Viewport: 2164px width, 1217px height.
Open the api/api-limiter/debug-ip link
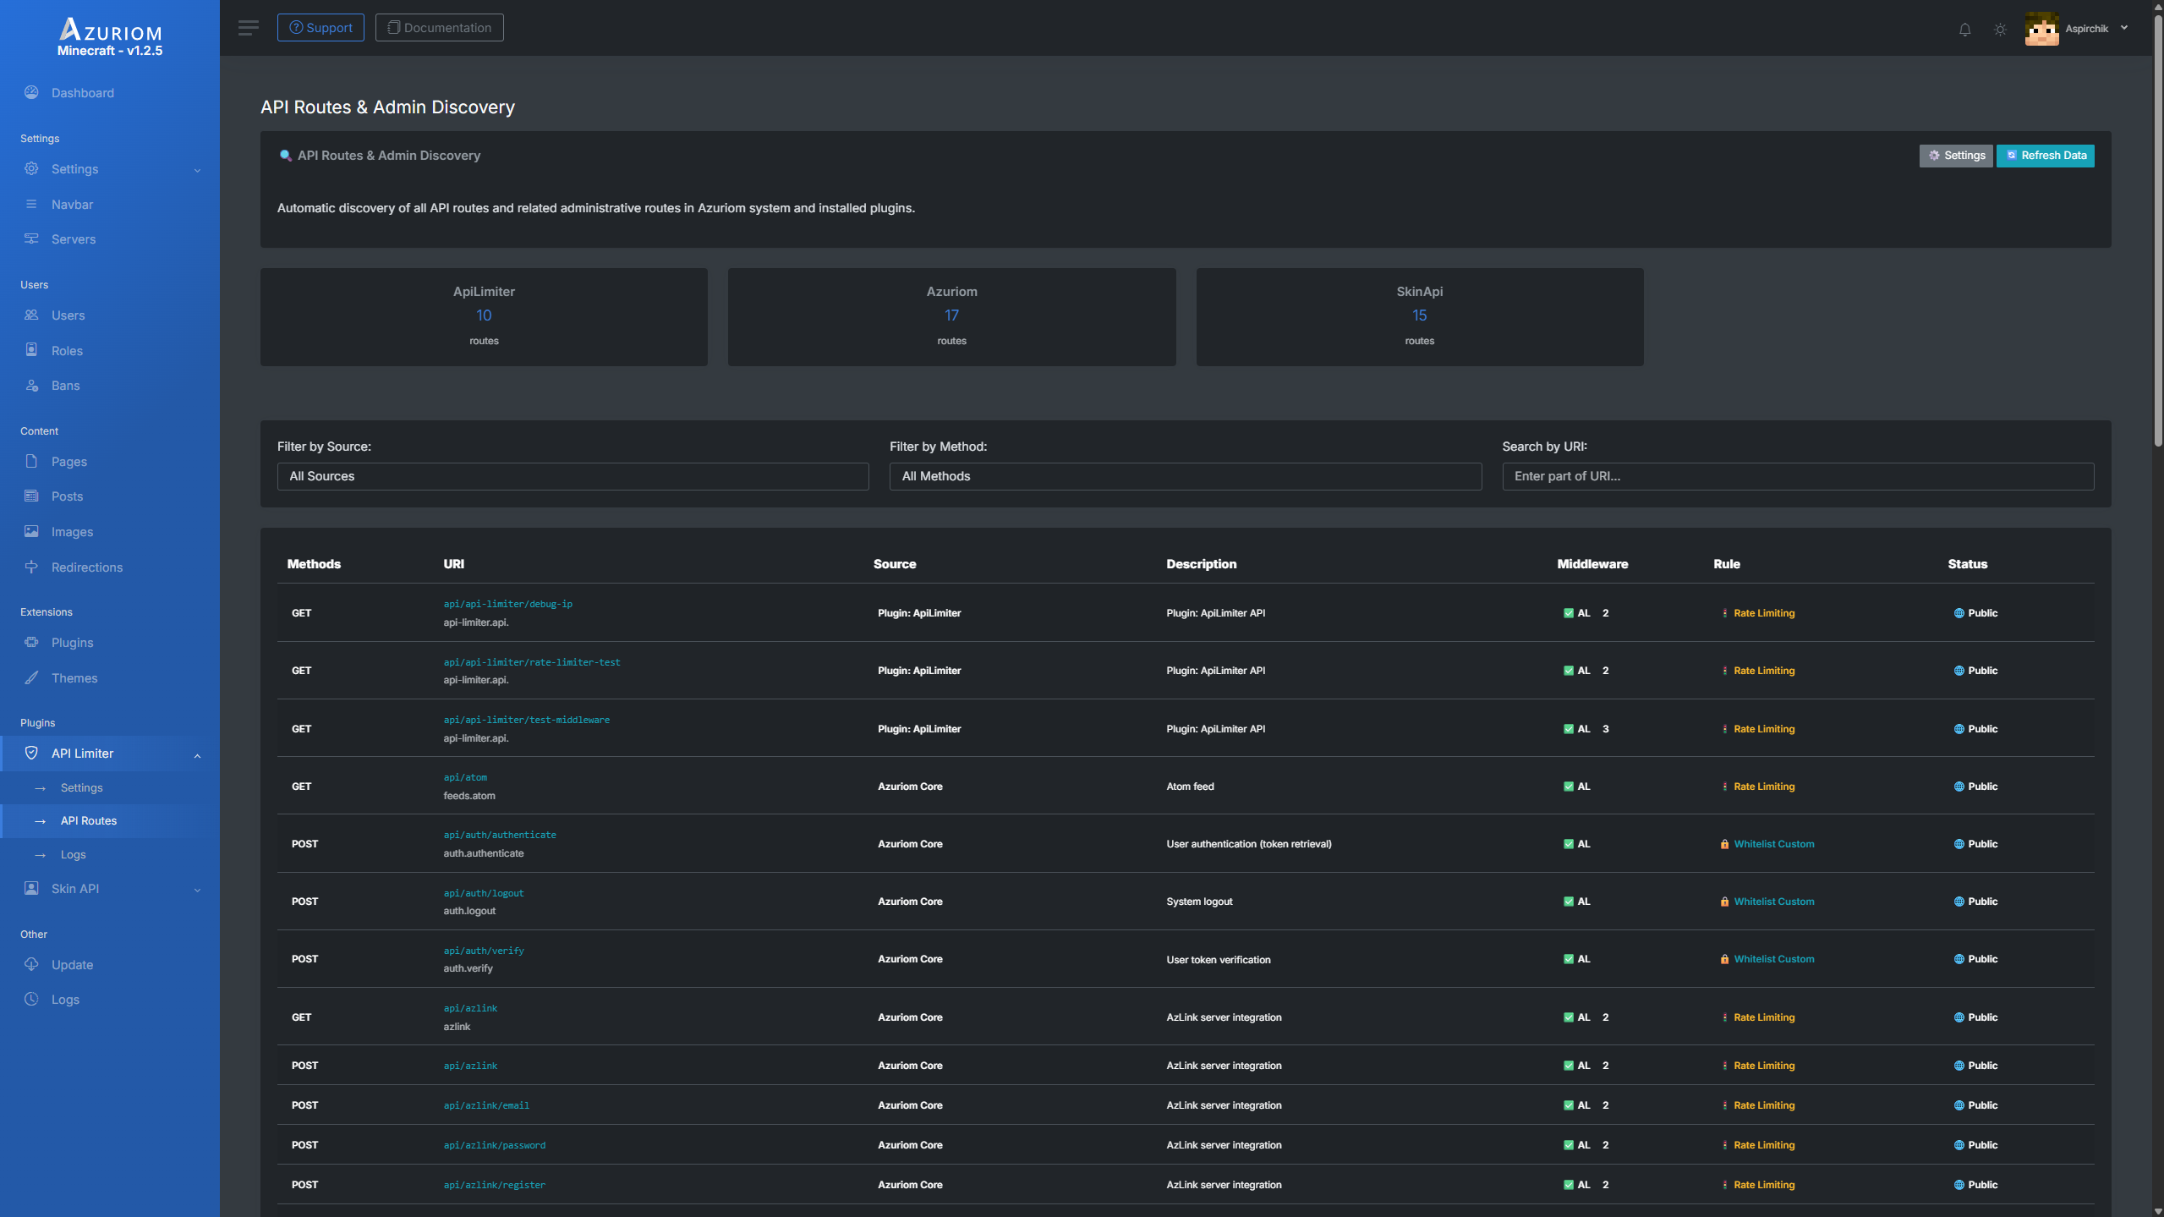[507, 604]
